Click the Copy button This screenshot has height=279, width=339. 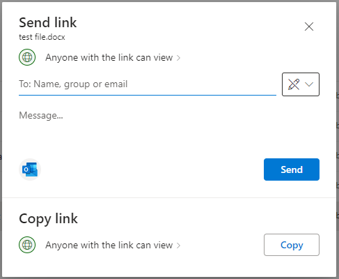292,245
